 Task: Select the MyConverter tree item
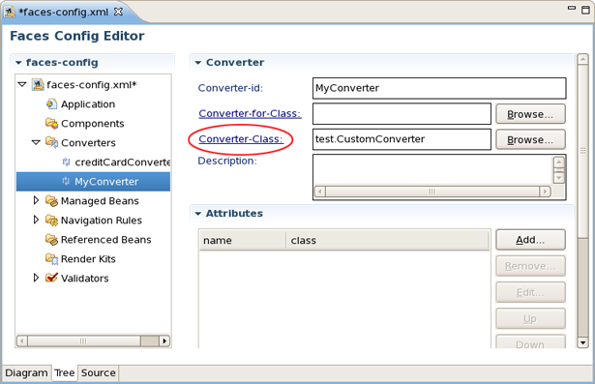point(93,182)
